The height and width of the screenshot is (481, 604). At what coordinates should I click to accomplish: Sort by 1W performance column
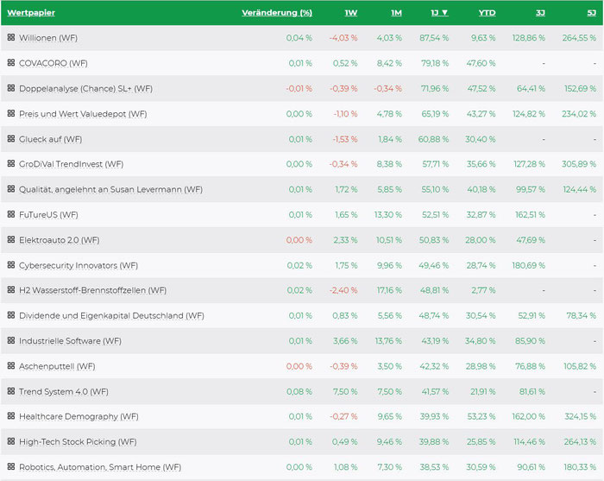coord(351,13)
